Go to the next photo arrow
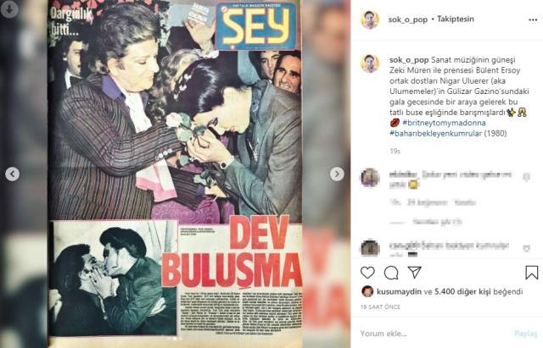This screenshot has height=348, width=543. coord(337,174)
